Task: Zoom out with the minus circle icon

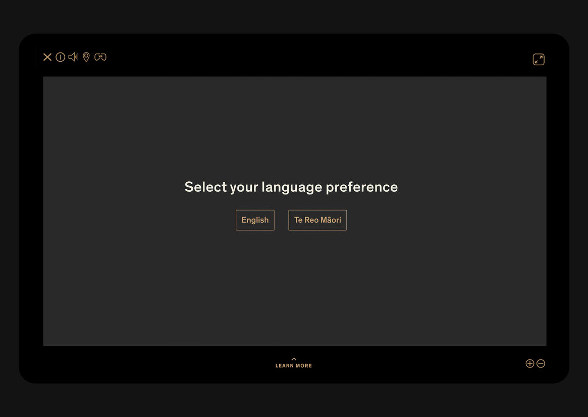Action: click(x=541, y=363)
